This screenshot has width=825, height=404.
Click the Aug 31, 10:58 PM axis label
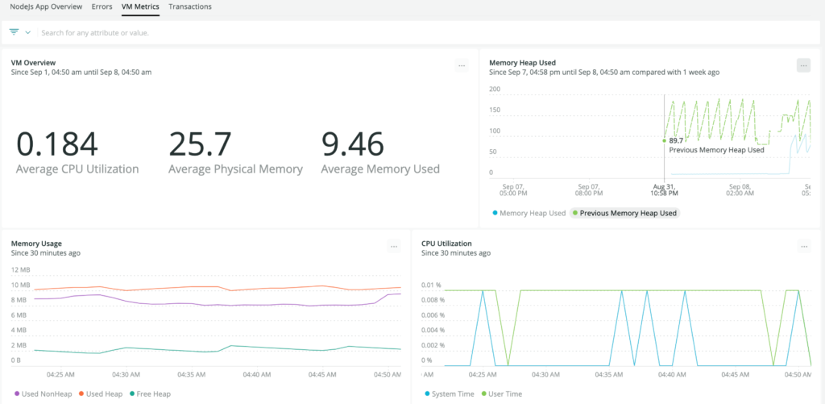point(665,190)
